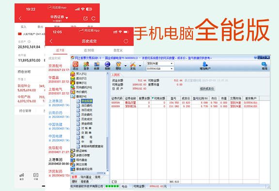Go back on the 历史成交 phone screen
The height and width of the screenshot is (191, 279).
click(51, 41)
